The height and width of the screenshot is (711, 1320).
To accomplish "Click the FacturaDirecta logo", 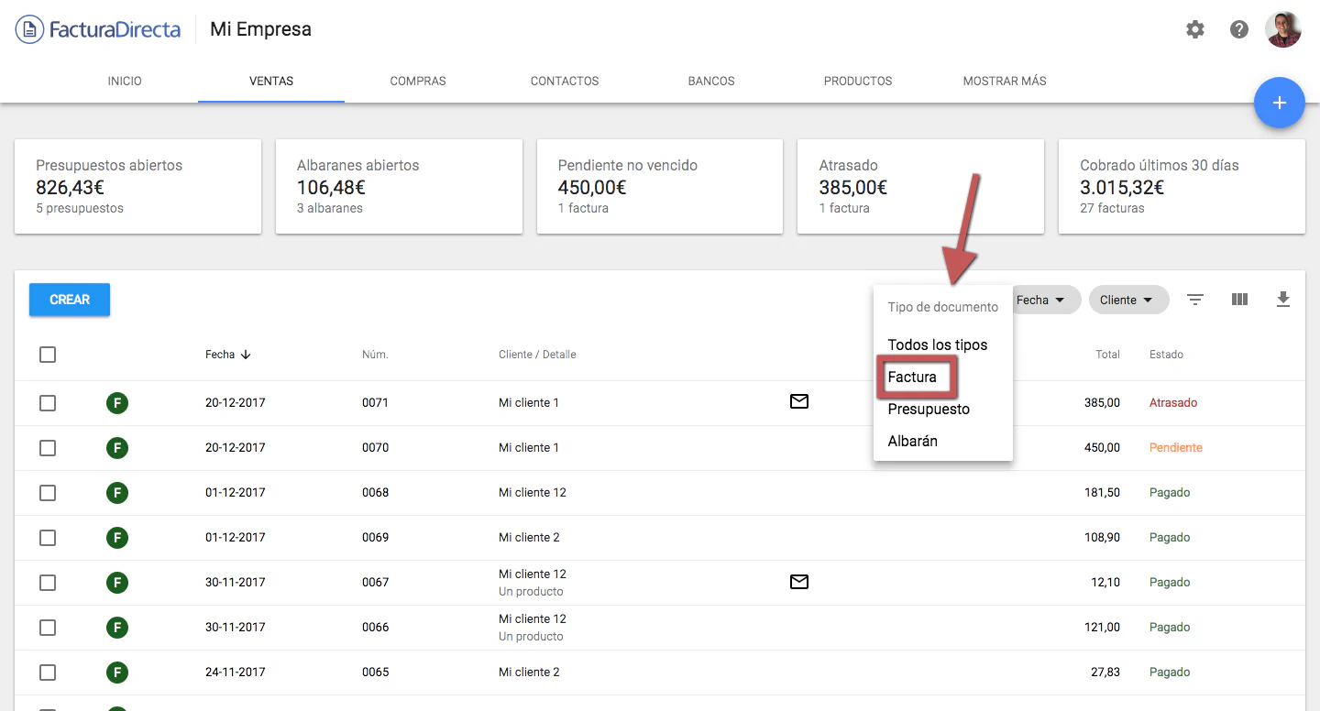I will pos(98,29).
